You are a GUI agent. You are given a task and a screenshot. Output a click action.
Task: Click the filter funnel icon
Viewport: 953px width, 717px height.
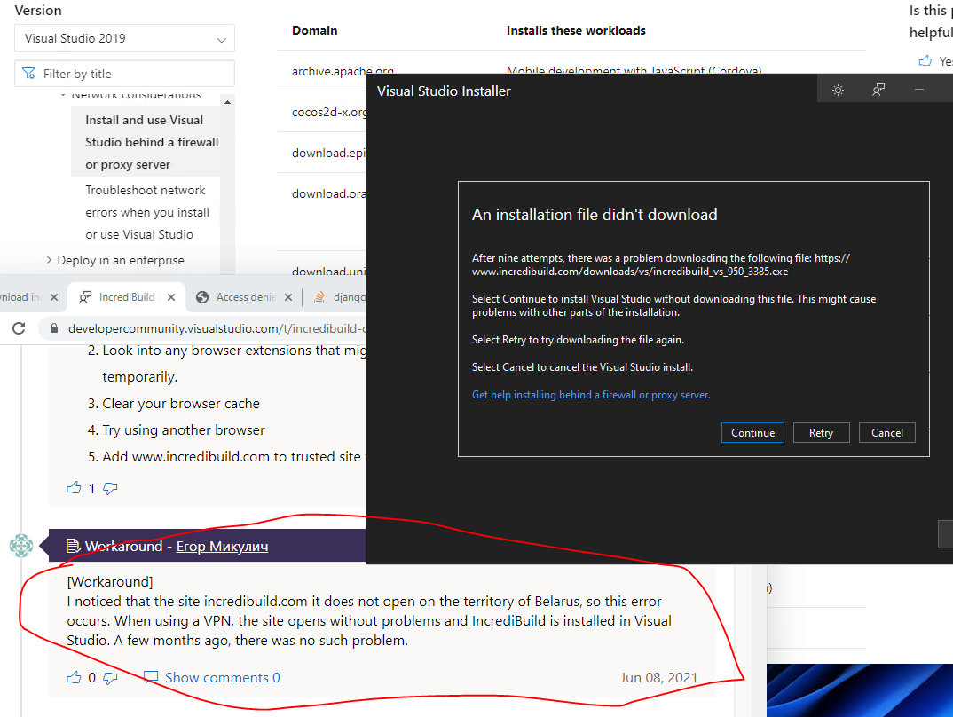28,74
